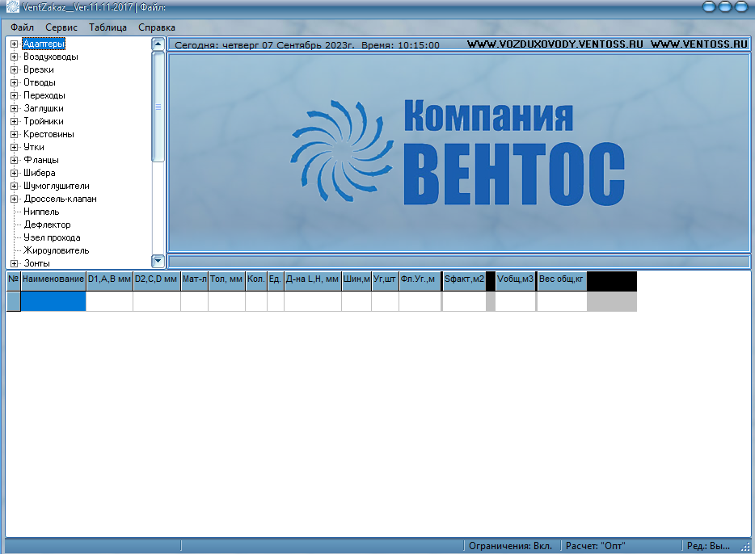Click the D2,C,D мм column header
This screenshot has height=554, width=755.
(x=157, y=281)
